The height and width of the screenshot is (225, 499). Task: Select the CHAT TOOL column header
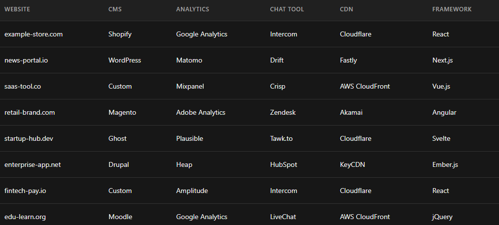[x=287, y=9]
